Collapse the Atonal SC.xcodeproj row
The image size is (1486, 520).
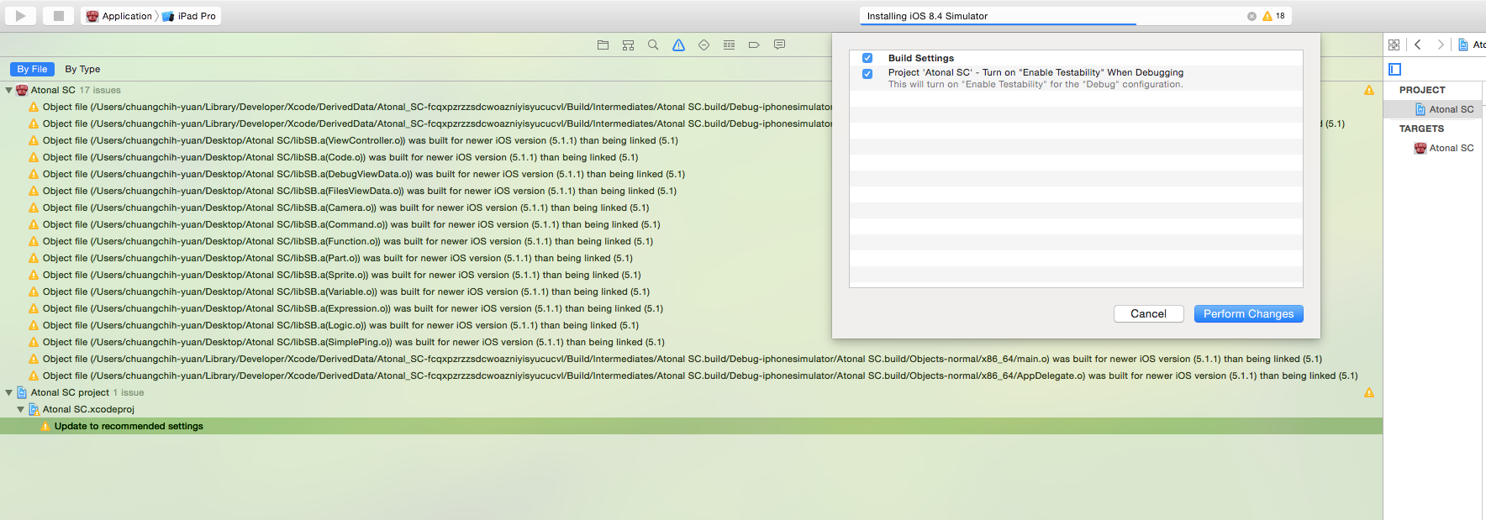(21, 409)
